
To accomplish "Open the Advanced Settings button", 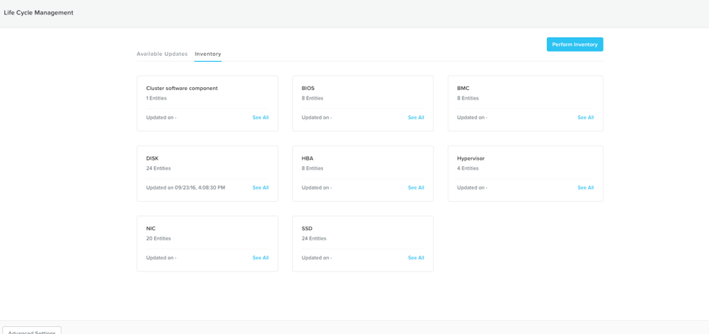I will point(32,330).
